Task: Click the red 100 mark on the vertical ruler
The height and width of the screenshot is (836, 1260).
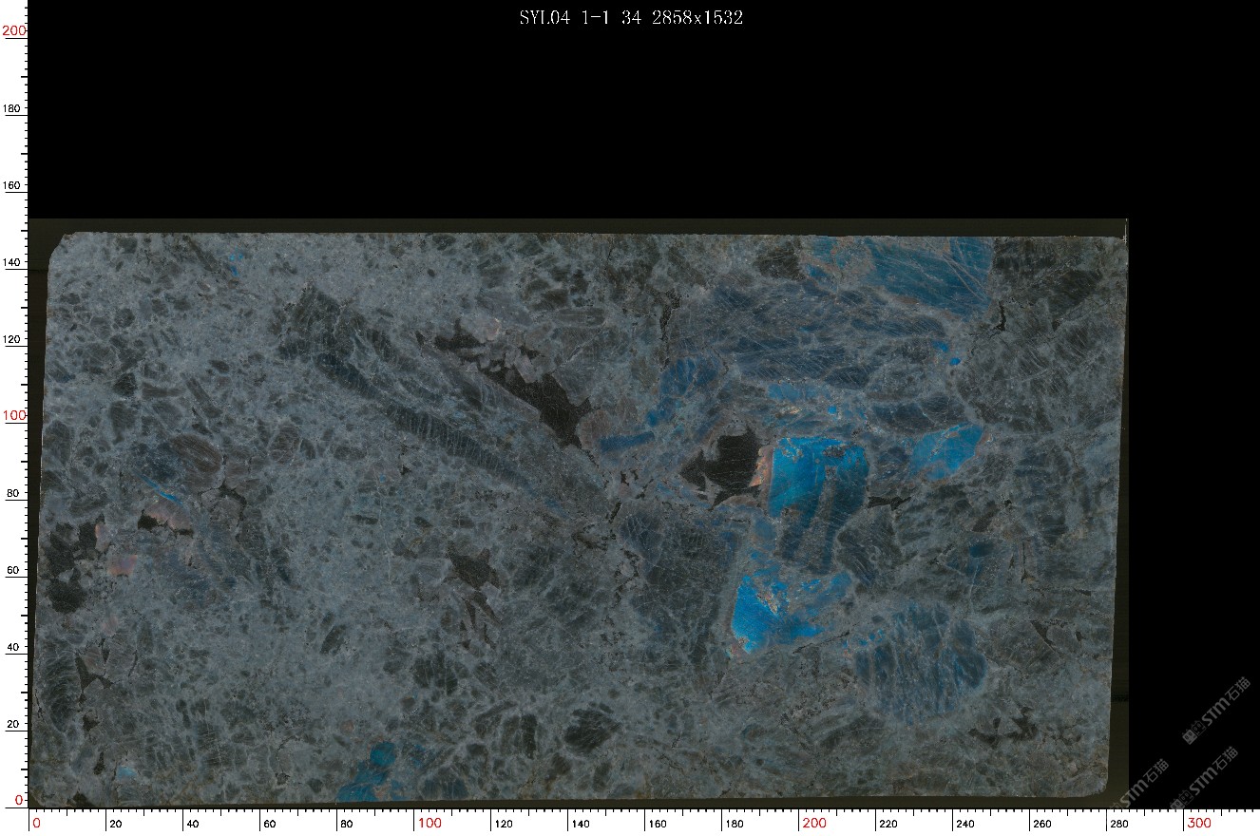Action: [x=14, y=416]
